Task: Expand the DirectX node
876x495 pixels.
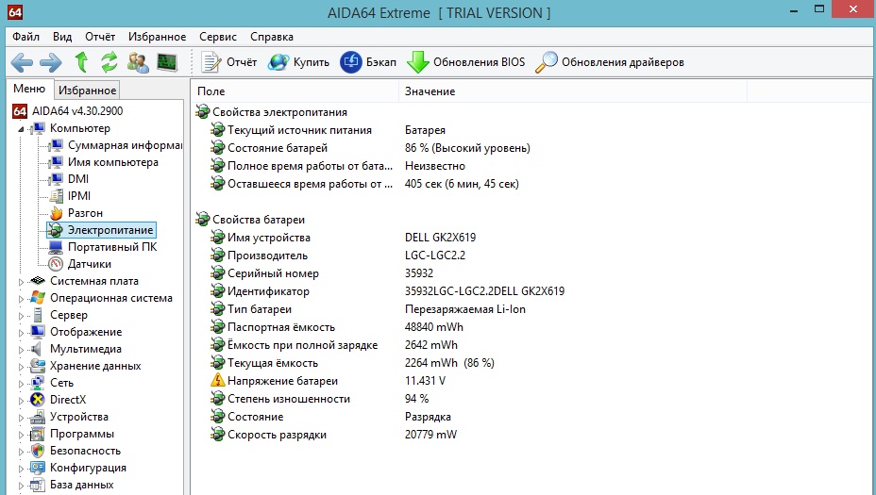Action: coord(21,401)
